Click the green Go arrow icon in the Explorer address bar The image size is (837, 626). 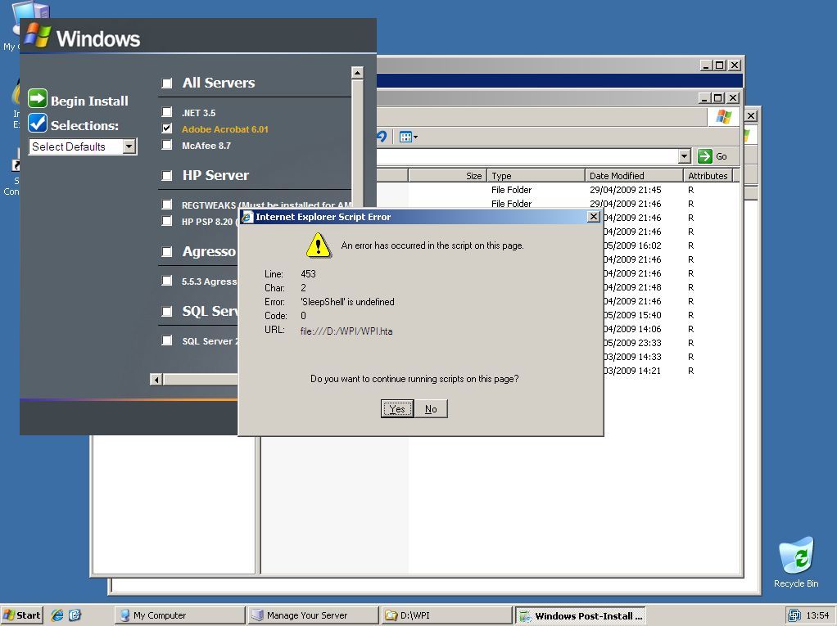coord(704,156)
